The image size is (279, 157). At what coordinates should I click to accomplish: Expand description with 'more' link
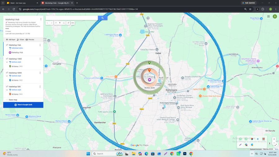(7, 29)
